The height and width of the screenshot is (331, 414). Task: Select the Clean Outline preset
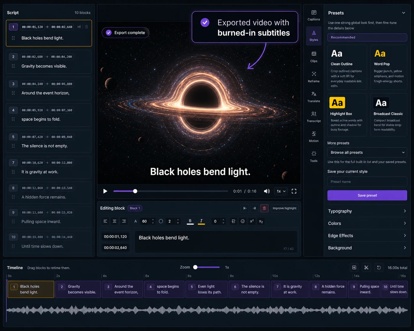pyautogui.click(x=347, y=67)
